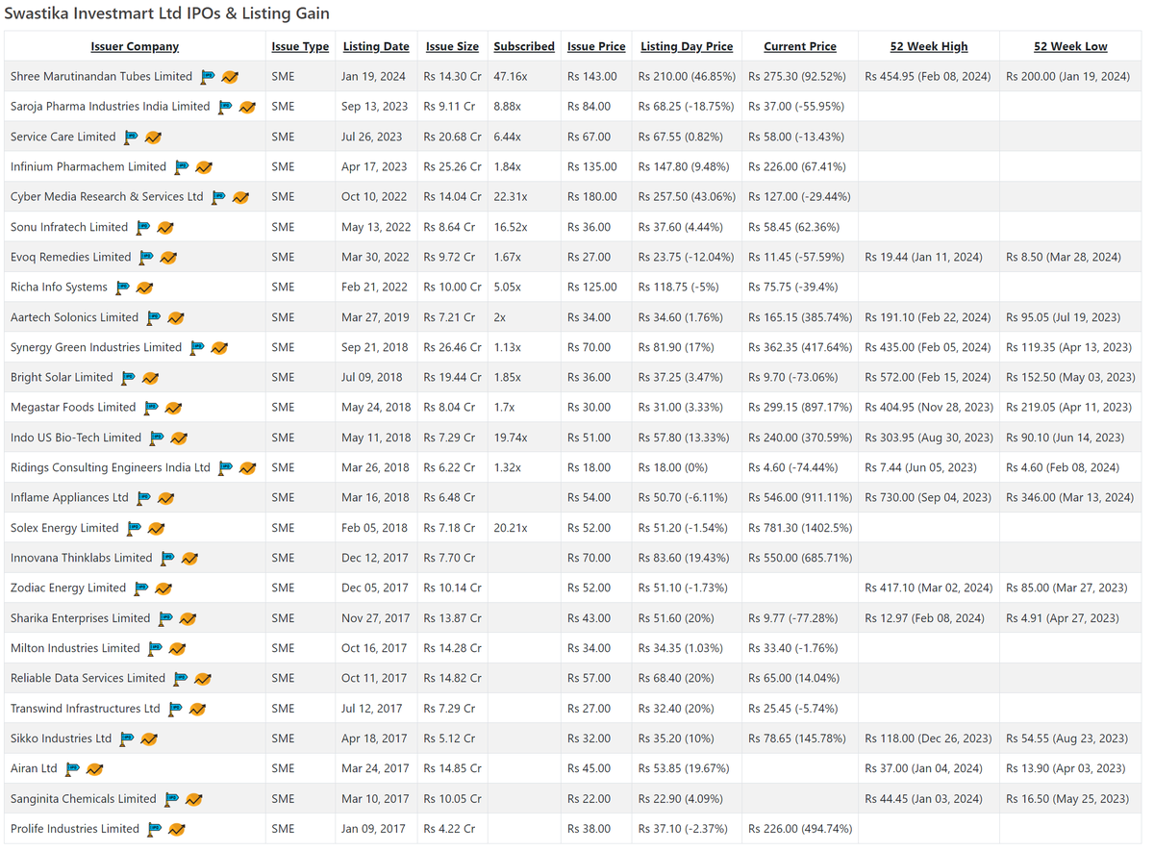This screenshot has height=851, width=1154.
Task: Sort by the Listing Day Price column header
Action: pos(687,46)
